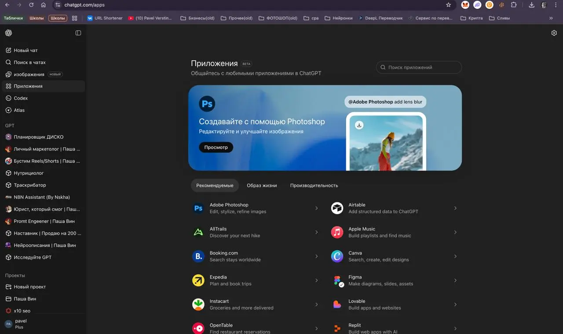Click the Photoshop Ps logo in banner
This screenshot has height=334, width=563.
pos(207,104)
